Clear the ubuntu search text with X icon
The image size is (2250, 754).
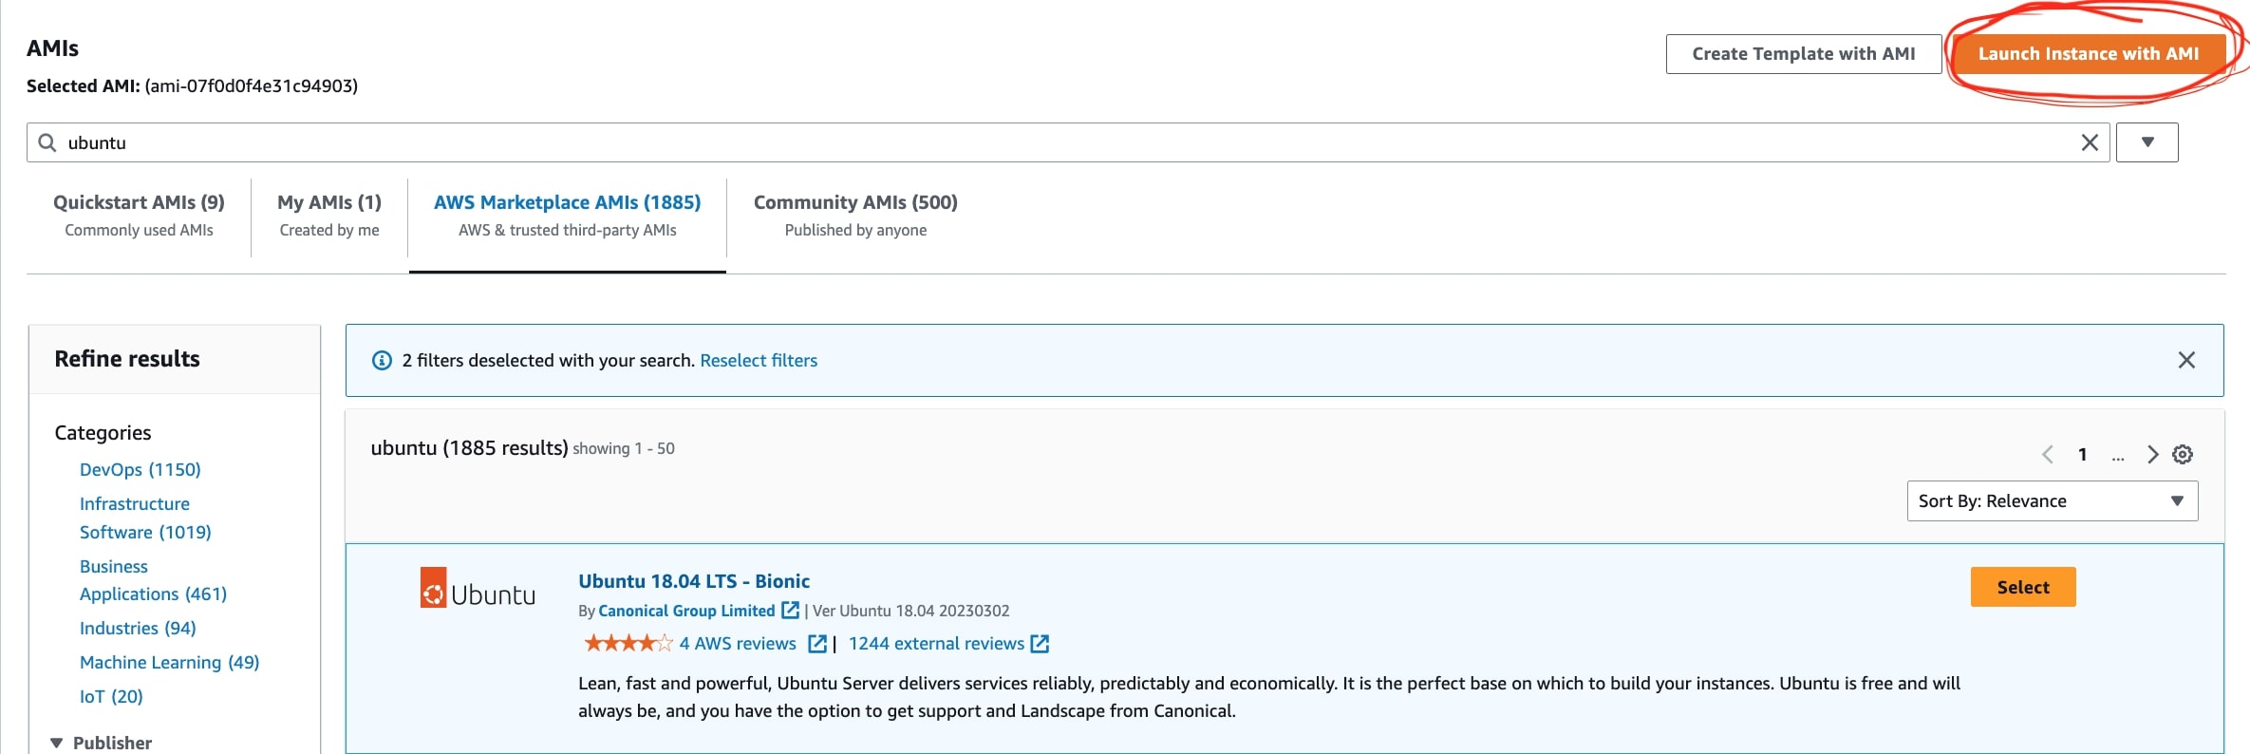pos(2090,142)
